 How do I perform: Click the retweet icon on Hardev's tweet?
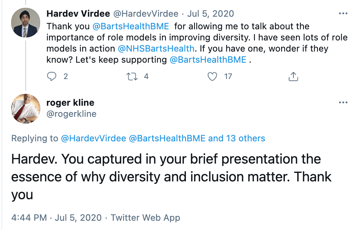tap(131, 76)
